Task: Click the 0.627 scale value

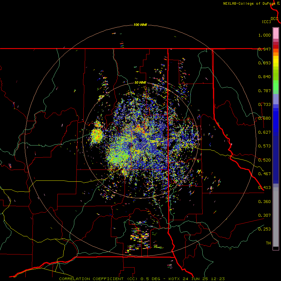Action: pyautogui.click(x=264, y=132)
